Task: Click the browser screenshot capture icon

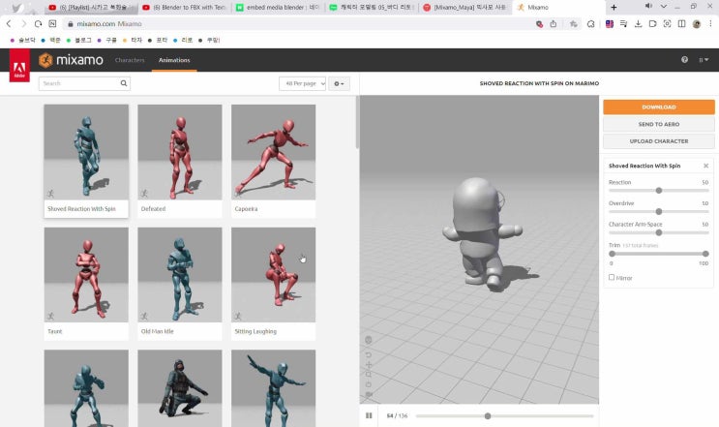Action: pyautogui.click(x=667, y=24)
